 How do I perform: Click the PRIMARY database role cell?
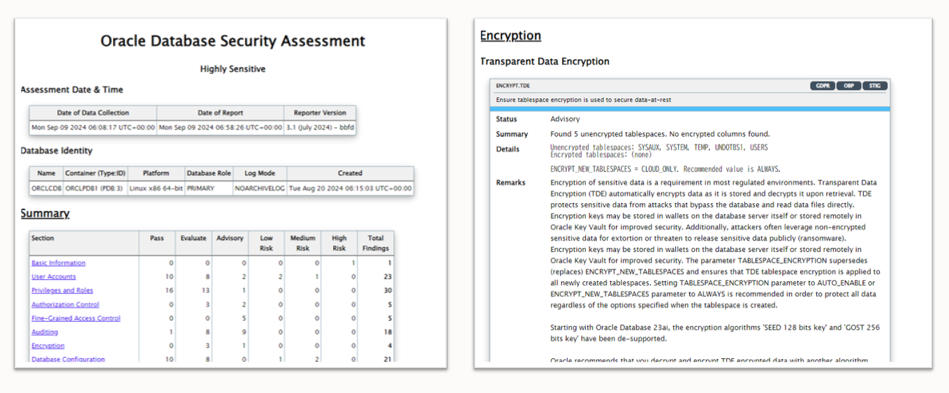[x=208, y=188]
